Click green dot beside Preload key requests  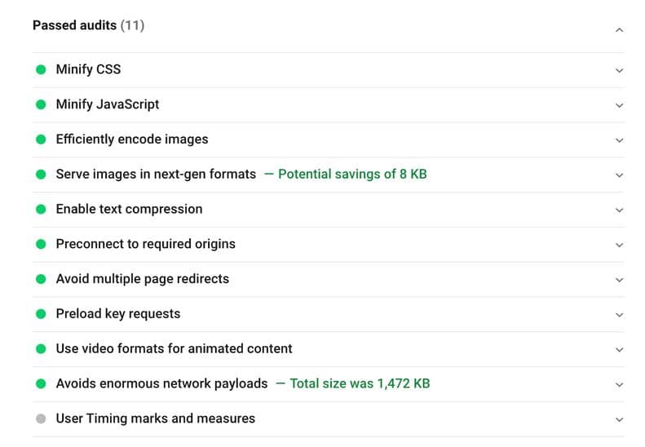41,314
